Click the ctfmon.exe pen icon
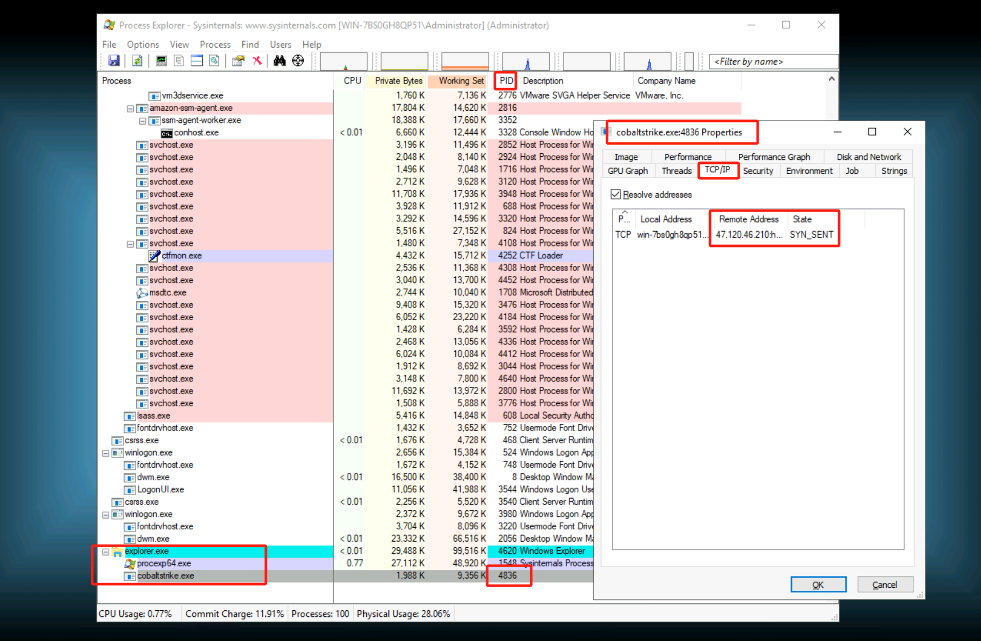Image resolution: width=981 pixels, height=641 pixels. (x=154, y=256)
